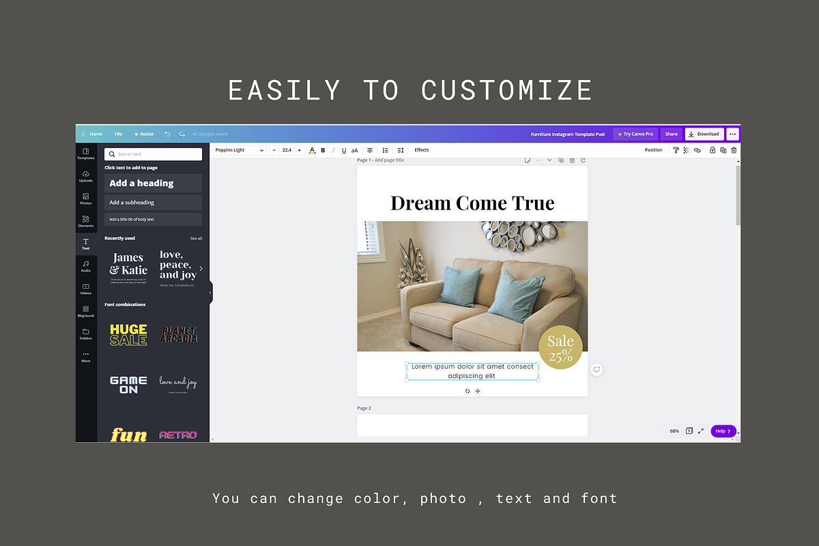Add a heading to the page
819x546 pixels.
153,183
